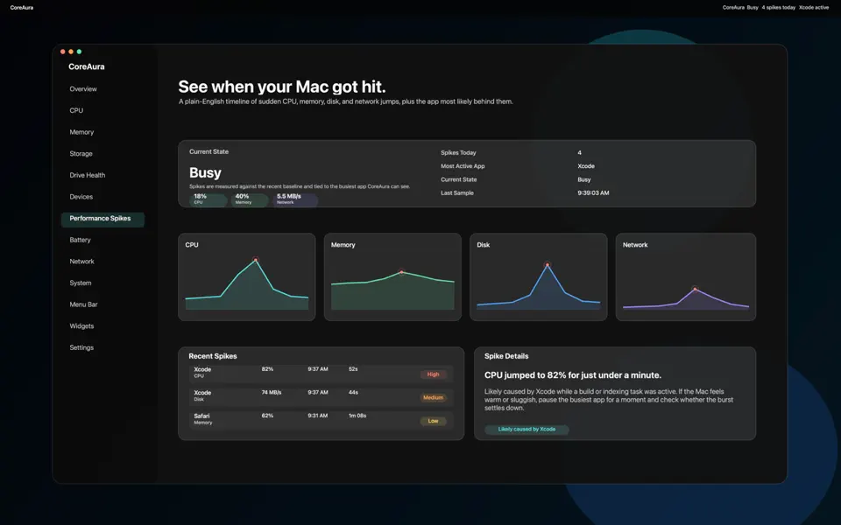Click the Spikes Today value 4
The image size is (841, 525).
coord(579,152)
